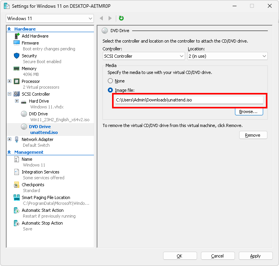Image resolution: width=279 pixels, height=266 pixels.
Task: Click the SCSI Controller icon
Action: pos(17,94)
